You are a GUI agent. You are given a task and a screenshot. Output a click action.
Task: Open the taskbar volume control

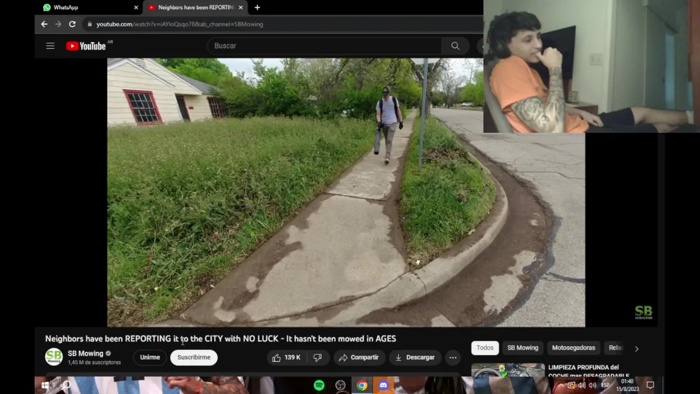tap(592, 385)
